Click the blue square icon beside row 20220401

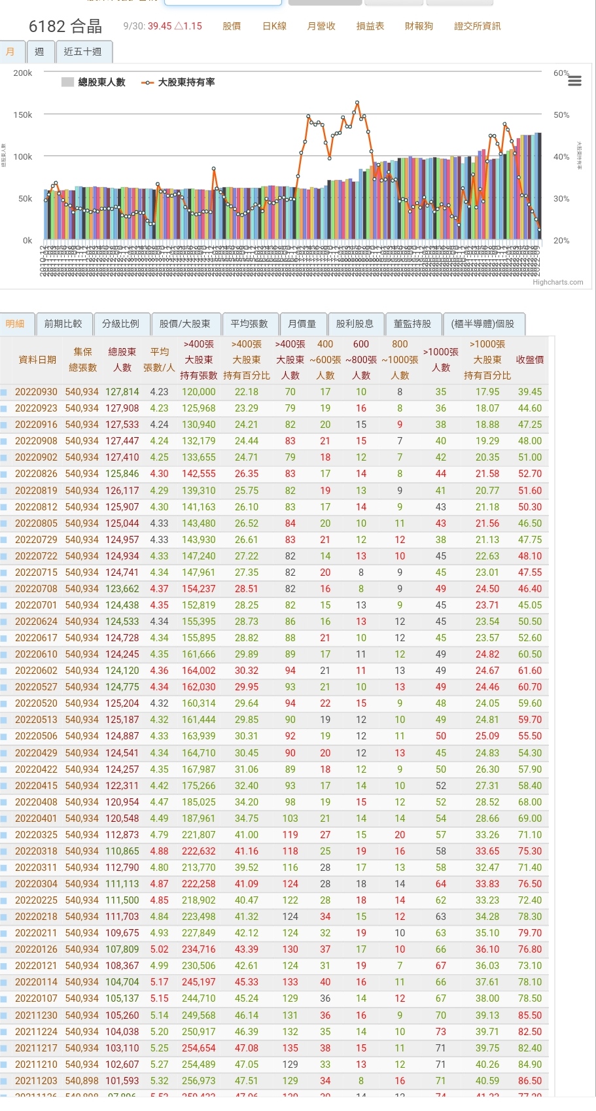pos(4,819)
